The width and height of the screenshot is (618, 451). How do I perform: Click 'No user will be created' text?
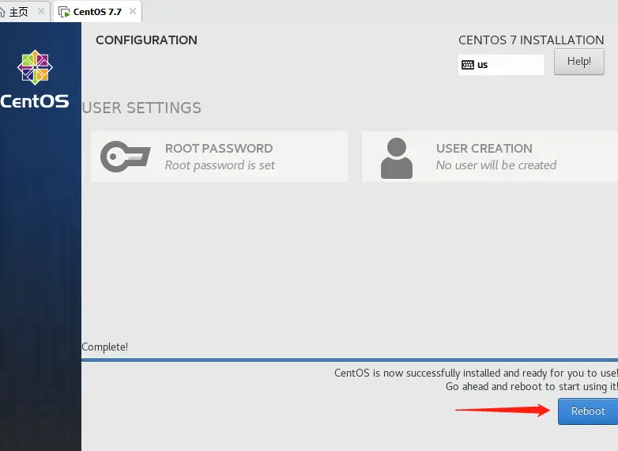496,165
